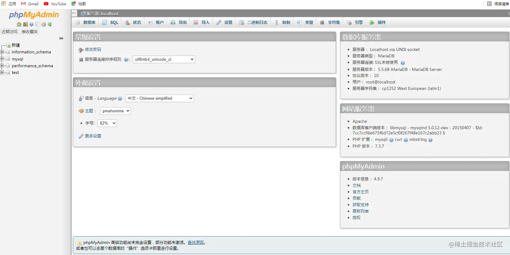Open the 设置 settings tab

coord(225,23)
